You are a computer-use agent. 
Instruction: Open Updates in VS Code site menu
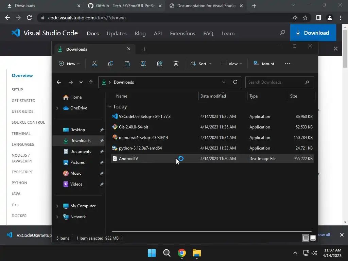(x=117, y=34)
